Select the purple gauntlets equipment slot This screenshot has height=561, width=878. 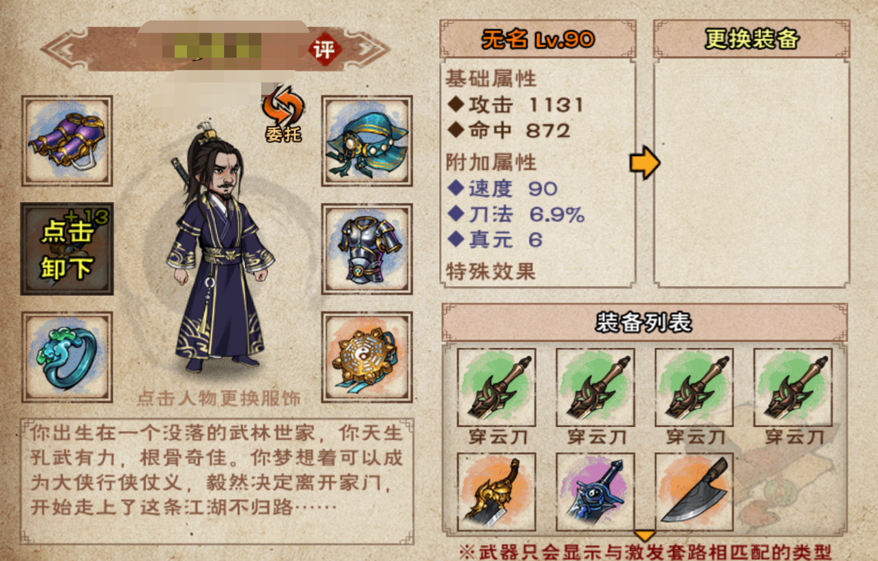point(67,141)
